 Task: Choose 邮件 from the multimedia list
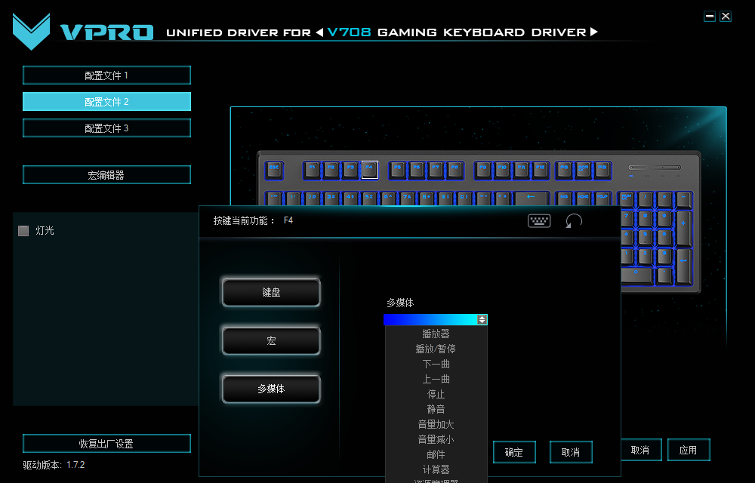436,454
